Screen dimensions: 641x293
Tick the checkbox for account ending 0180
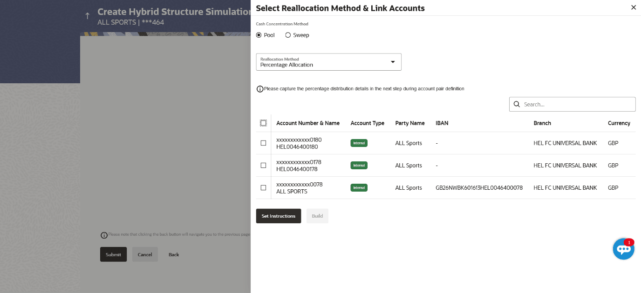[x=263, y=143]
